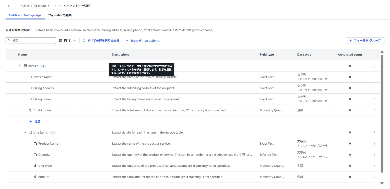Click the back arrow icon
Viewport: 390px width, 189px height.
9,6
